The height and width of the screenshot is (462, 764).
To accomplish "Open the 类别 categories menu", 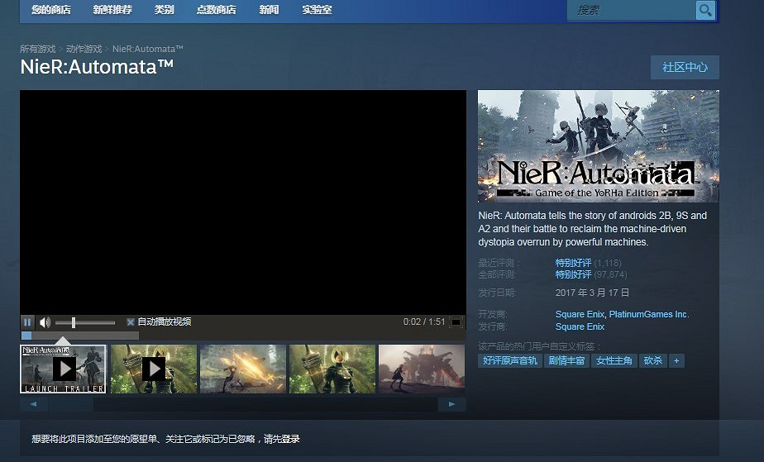I will point(164,10).
